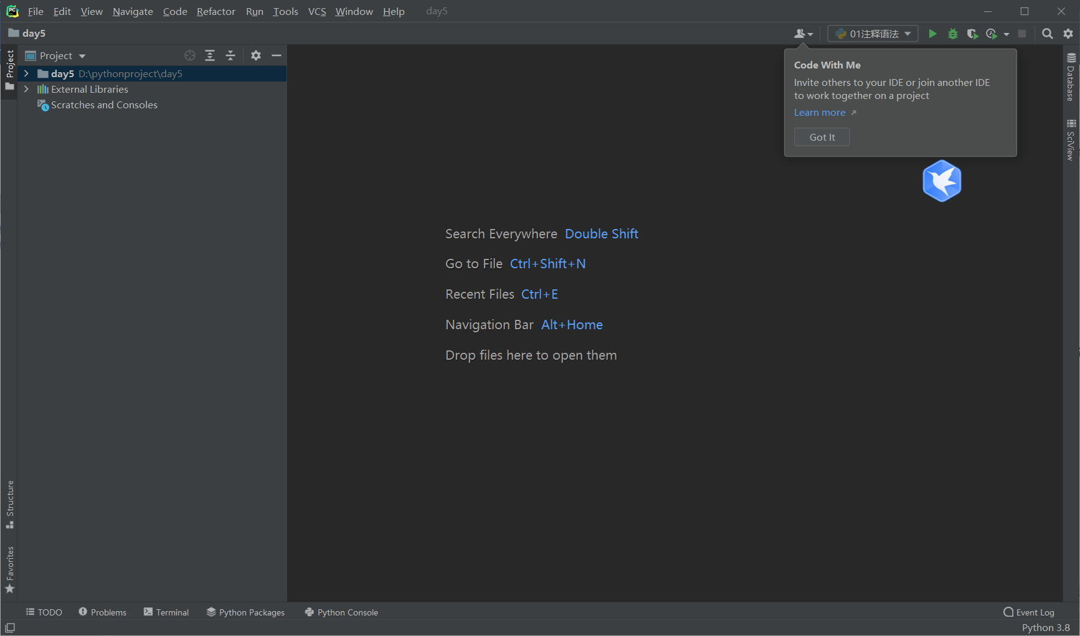Click Alt+Home shortcut text
The height and width of the screenshot is (636, 1080).
coord(572,325)
